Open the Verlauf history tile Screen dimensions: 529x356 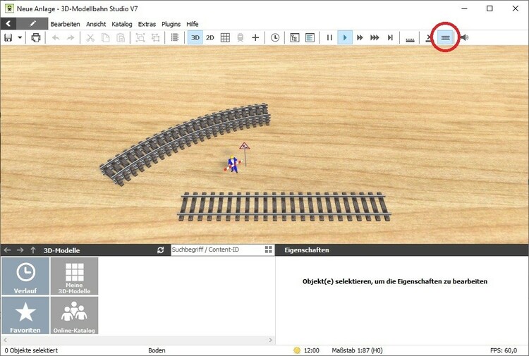point(25,276)
